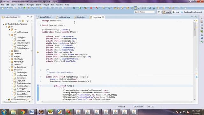Image resolution: width=204 pixels, height=115 pixels.
Task: Click the Collapse All icon in Project Explorer
Action: [x=19, y=21]
